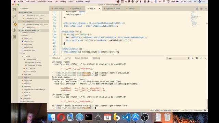Open the Source Control view
219x123 pixels.
coord(14,23)
